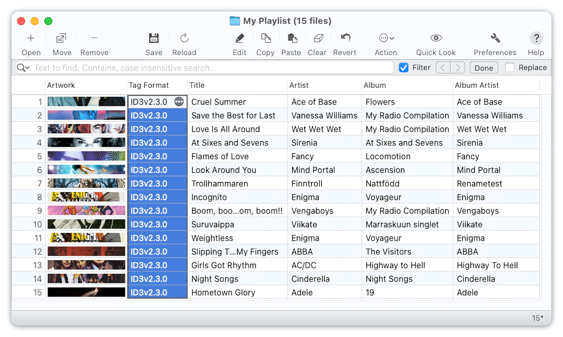Select the The Visitors album cell
The height and width of the screenshot is (337, 563).
(x=407, y=252)
